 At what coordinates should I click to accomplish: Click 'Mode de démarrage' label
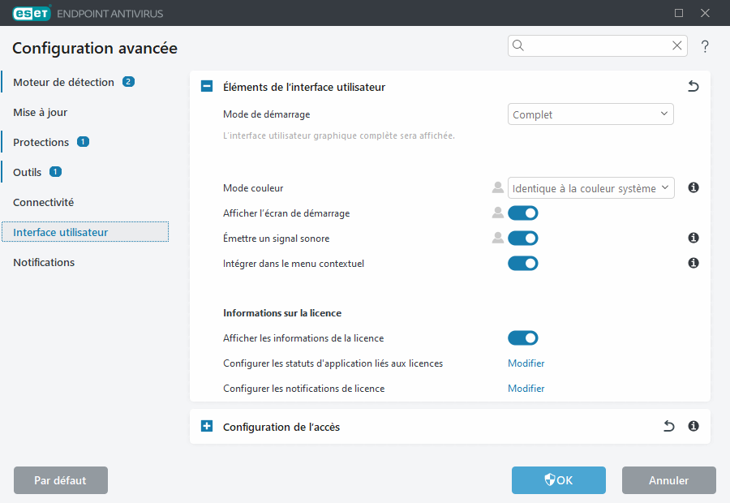pos(266,114)
